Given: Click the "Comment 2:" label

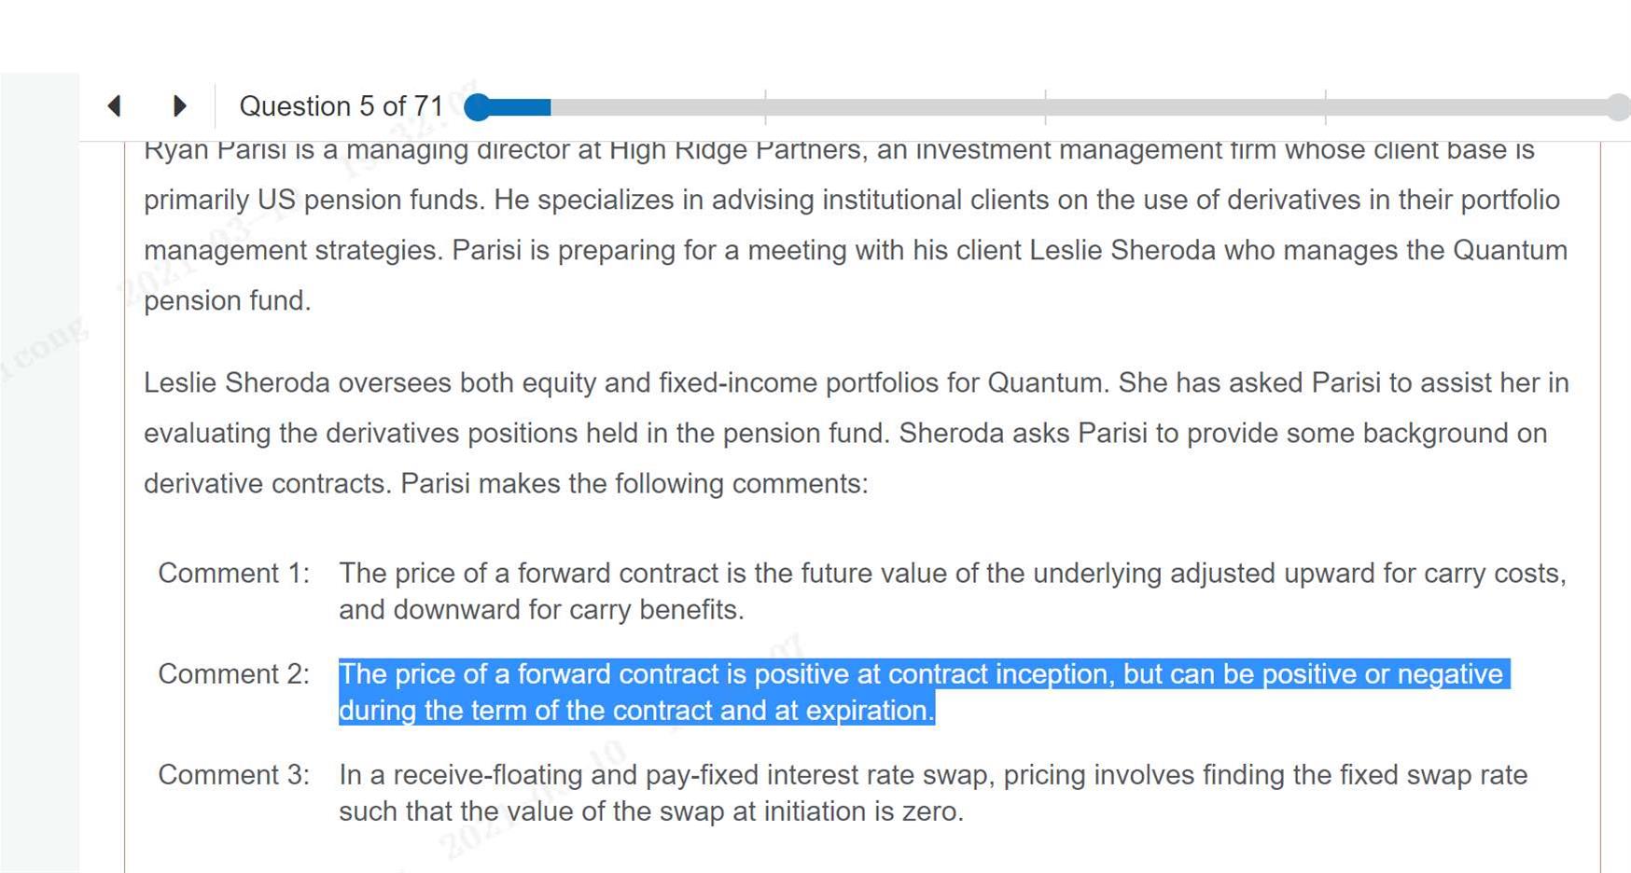Looking at the screenshot, I should tap(233, 673).
